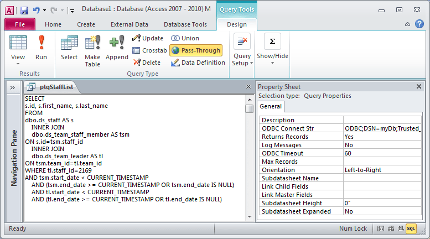Edit the ODBC Connect Str value
The height and width of the screenshot is (239, 430).
[x=382, y=128]
